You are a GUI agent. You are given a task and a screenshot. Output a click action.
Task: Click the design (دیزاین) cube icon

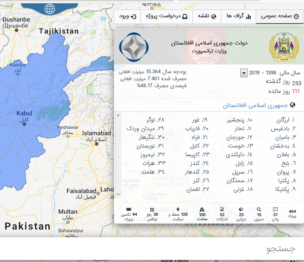point(241,210)
